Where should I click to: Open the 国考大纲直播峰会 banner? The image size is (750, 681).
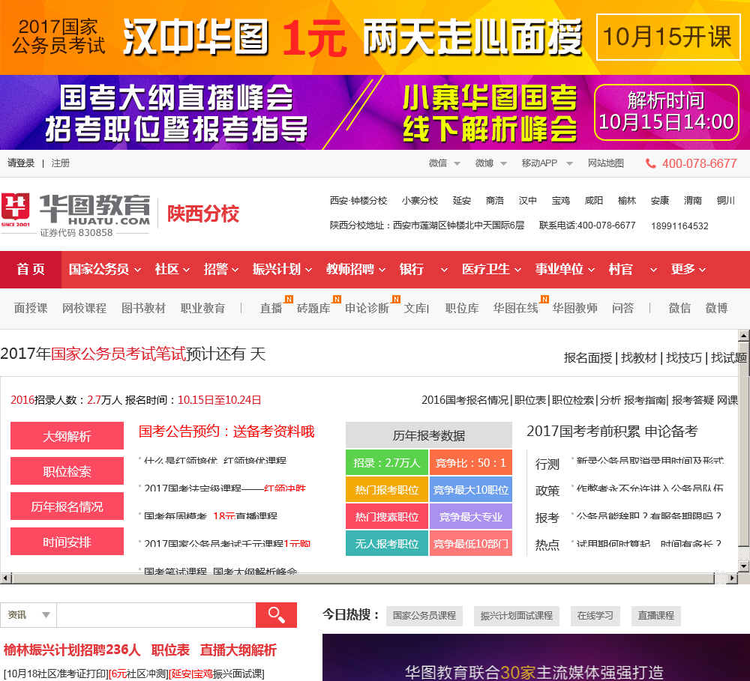coord(375,112)
